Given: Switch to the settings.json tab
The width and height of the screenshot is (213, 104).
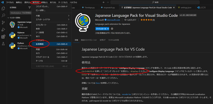Looking at the screenshot, I should [x=186, y=7].
